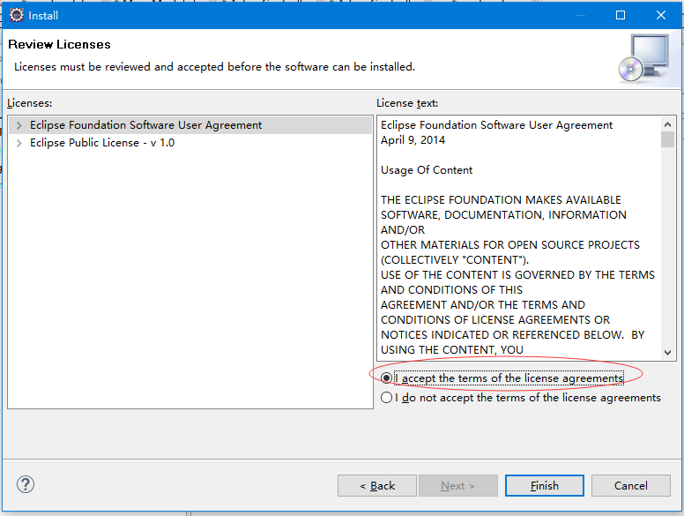This screenshot has height=516, width=684.
Task: Click the Back button
Action: coord(377,486)
